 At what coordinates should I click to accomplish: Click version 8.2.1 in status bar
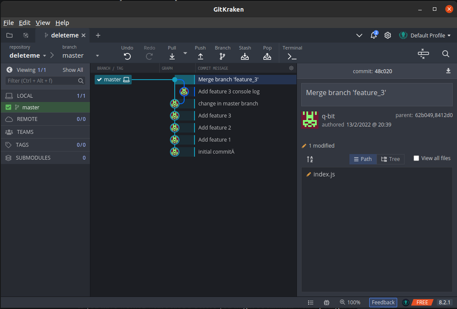[x=445, y=302]
